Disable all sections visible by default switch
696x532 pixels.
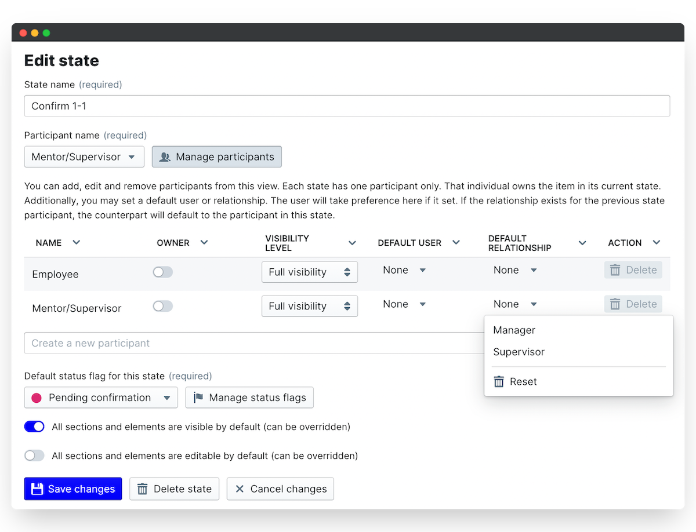click(x=34, y=427)
